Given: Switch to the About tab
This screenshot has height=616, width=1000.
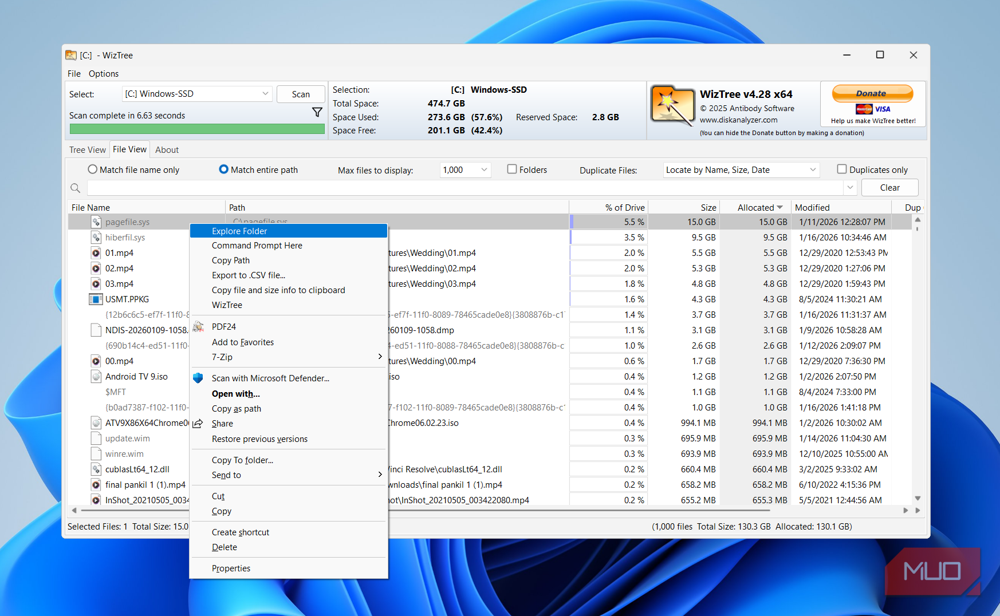Looking at the screenshot, I should tap(167, 149).
